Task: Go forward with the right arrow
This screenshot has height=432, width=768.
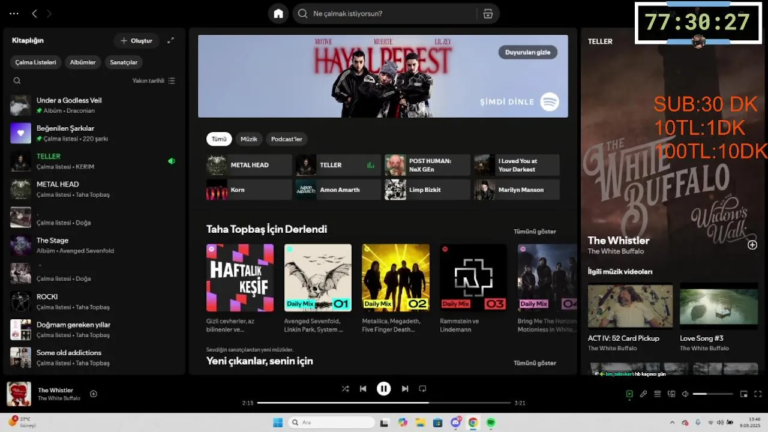Action: pyautogui.click(x=49, y=13)
